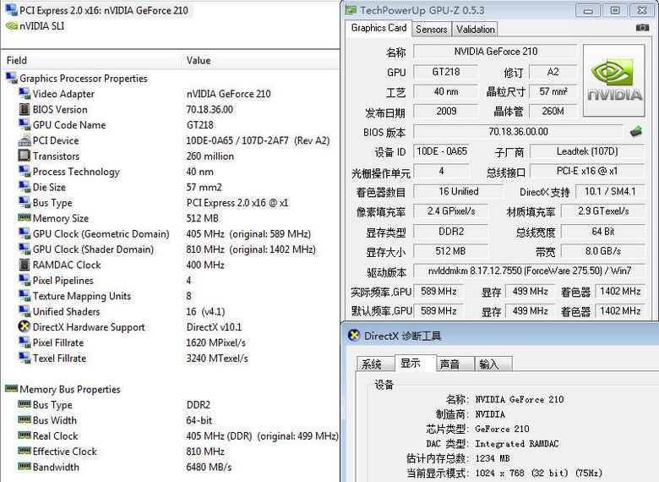Switch to the Graphics Card tab in GPU-Z
This screenshot has height=482, width=659.
tap(379, 28)
